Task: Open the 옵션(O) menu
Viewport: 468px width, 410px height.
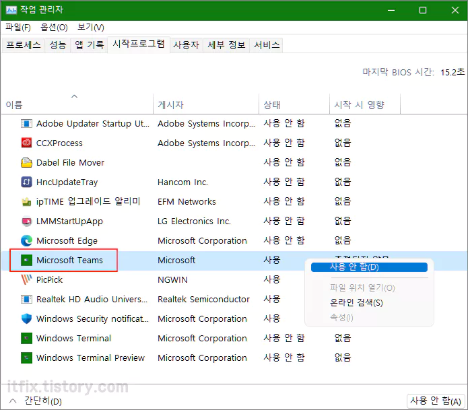Action: coord(54,28)
